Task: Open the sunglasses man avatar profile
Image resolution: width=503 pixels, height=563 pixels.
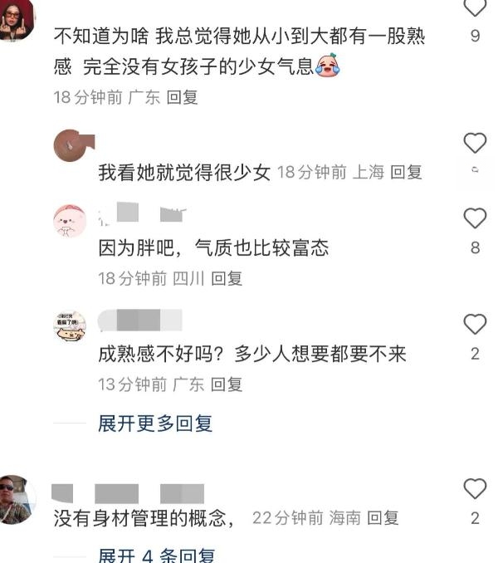Action: click(17, 499)
